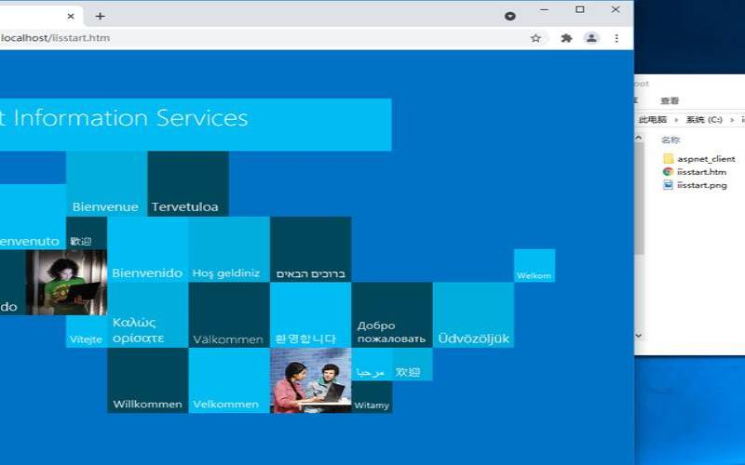Click the Velkommen tile
Screen dimensions: 745x465
(x=229, y=380)
